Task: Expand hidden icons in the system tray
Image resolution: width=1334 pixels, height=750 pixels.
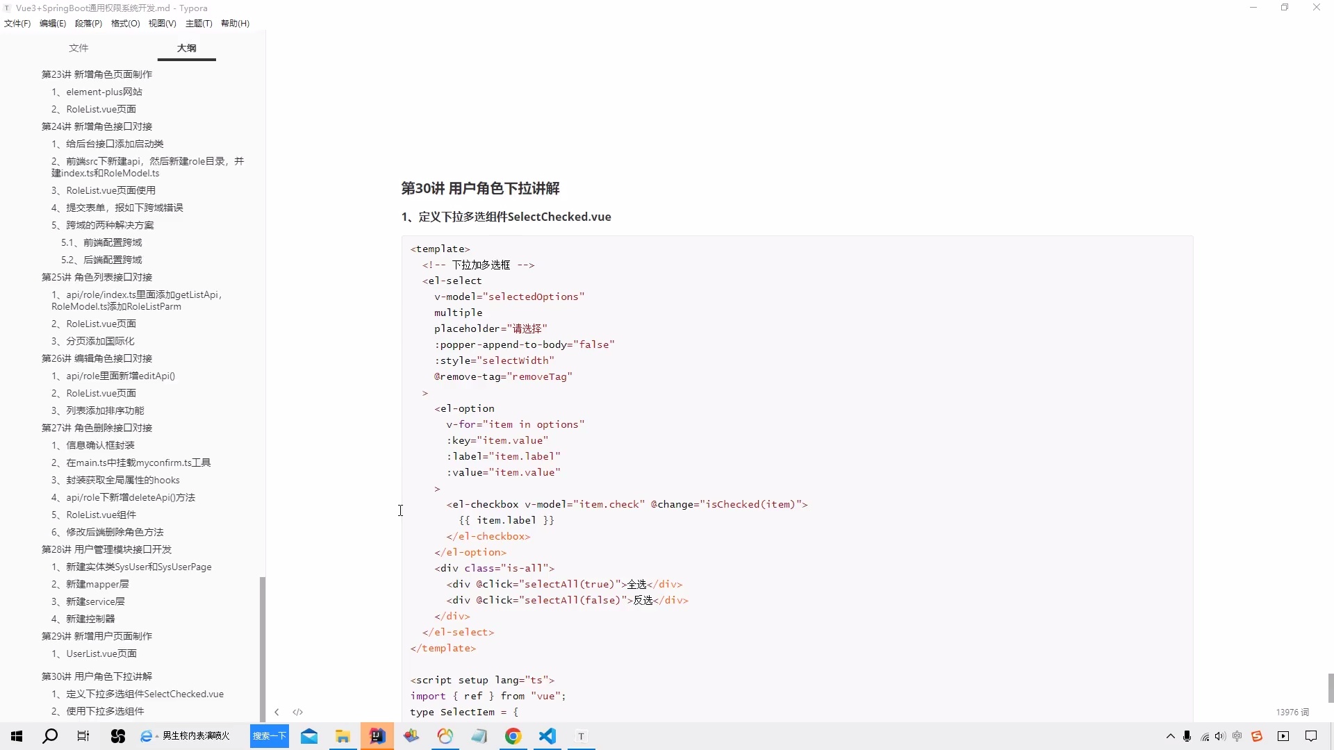Action: (x=1171, y=737)
